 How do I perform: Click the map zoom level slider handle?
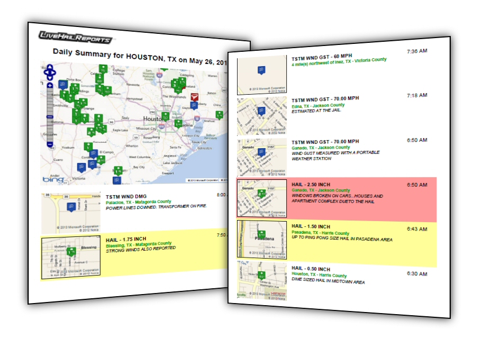tap(50, 116)
